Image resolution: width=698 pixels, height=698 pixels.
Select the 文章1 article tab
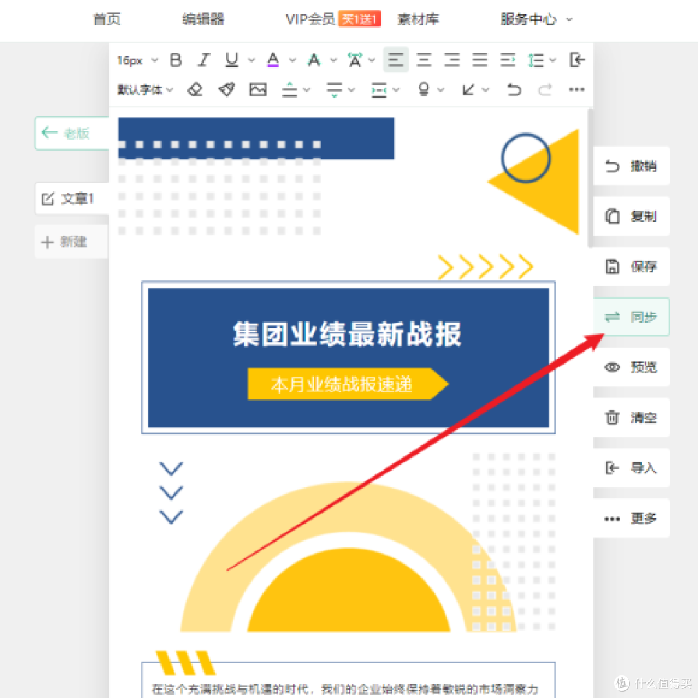point(72,198)
